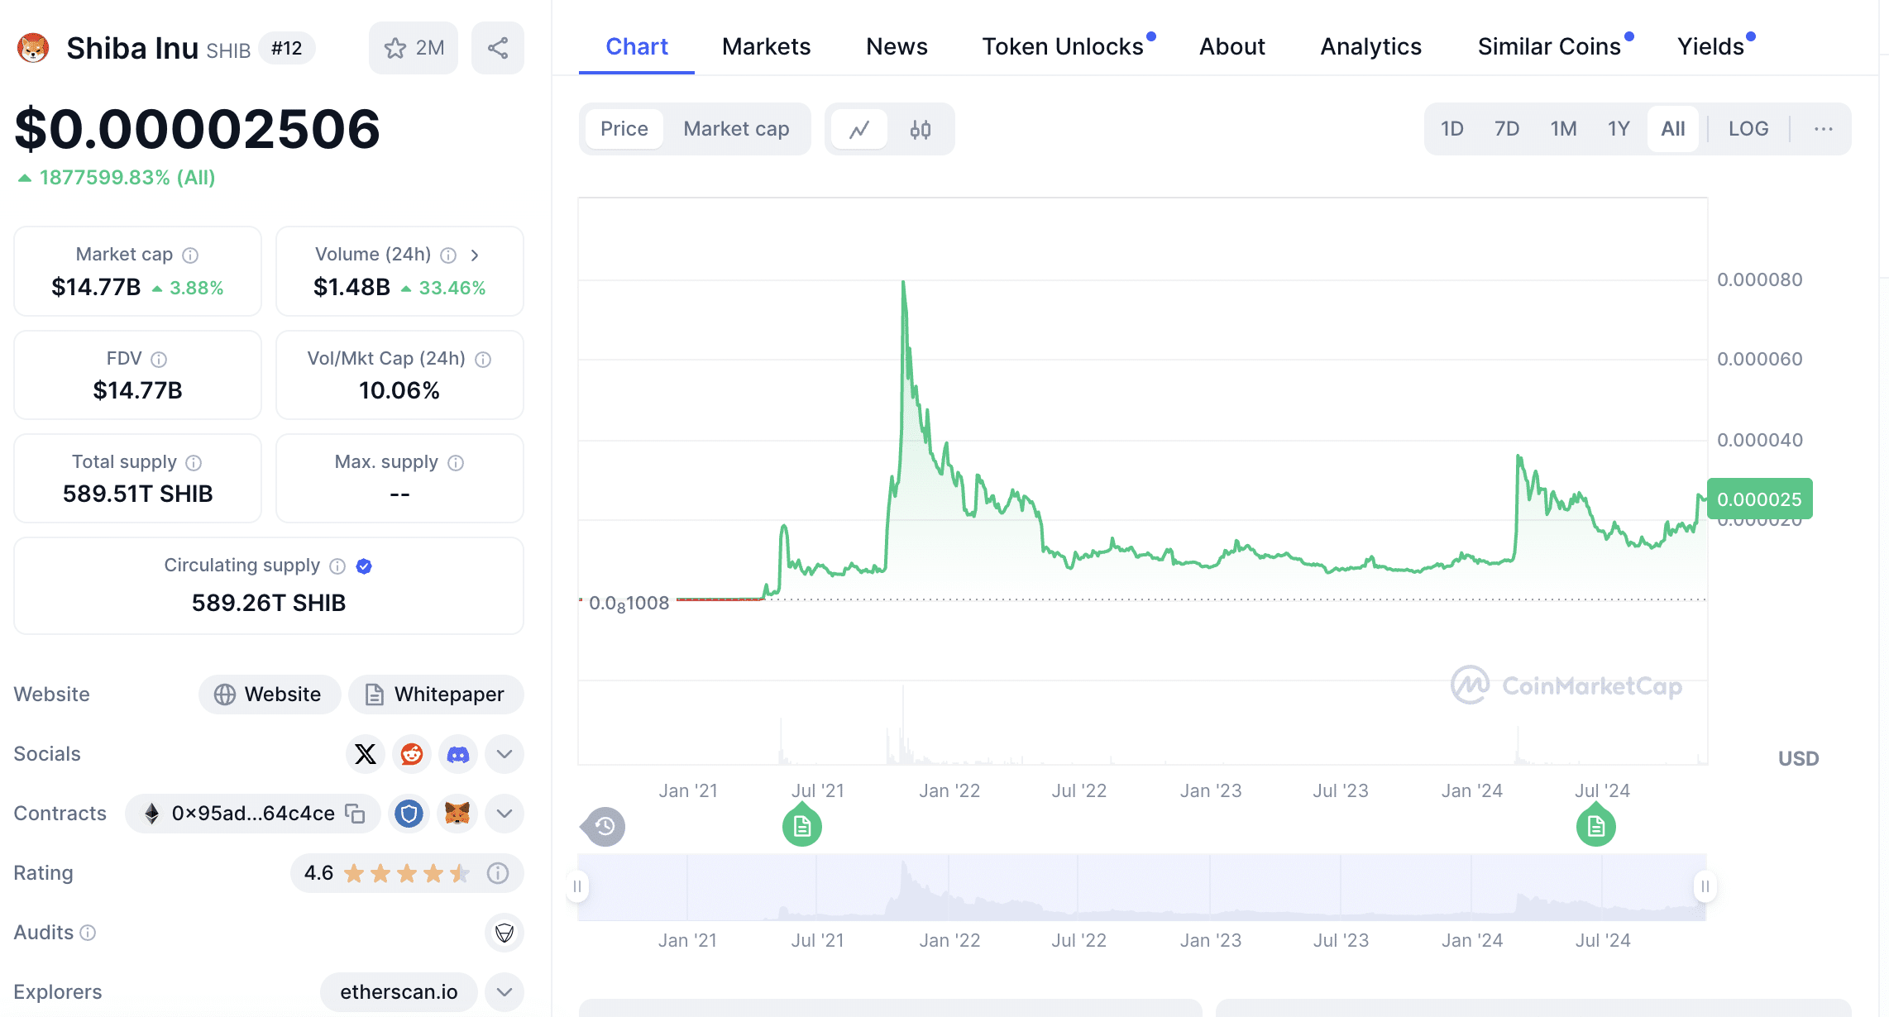Switch to candlestick chart view
Screen dimensions: 1889x1017
click(x=921, y=129)
